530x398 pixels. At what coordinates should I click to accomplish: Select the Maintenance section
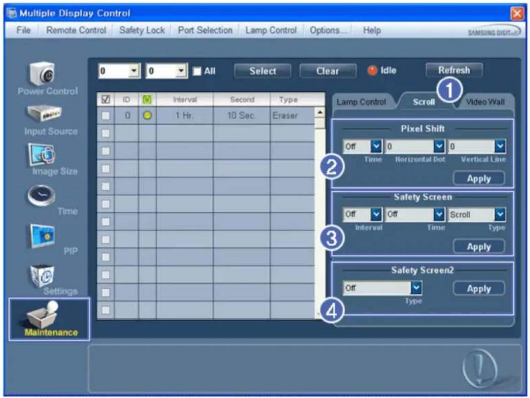(50, 319)
